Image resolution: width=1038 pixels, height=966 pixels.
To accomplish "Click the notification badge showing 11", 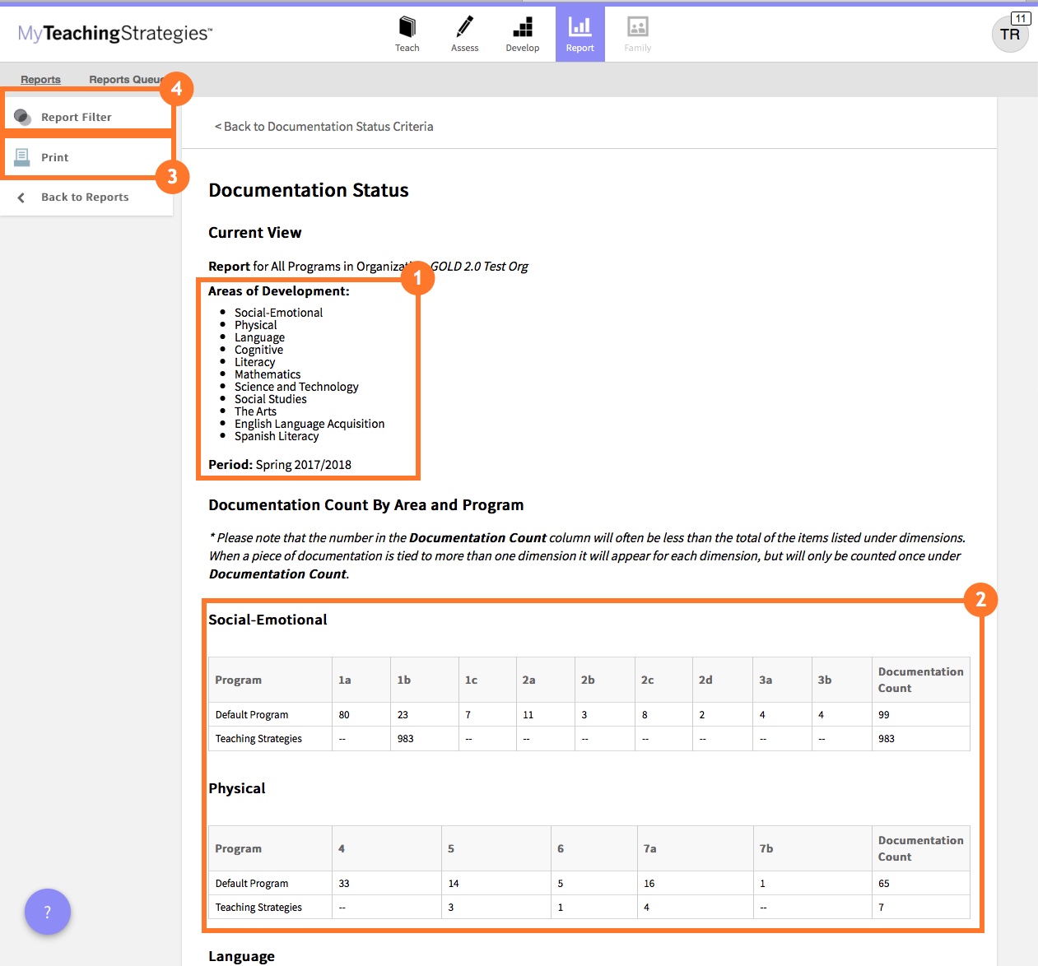I will point(1021,16).
